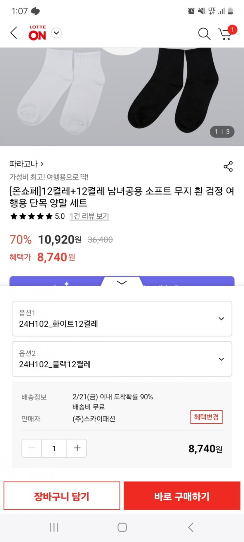This screenshot has height=542, width=244.
Task: Add to cart with 장바구니 담기
Action: click(x=62, y=496)
